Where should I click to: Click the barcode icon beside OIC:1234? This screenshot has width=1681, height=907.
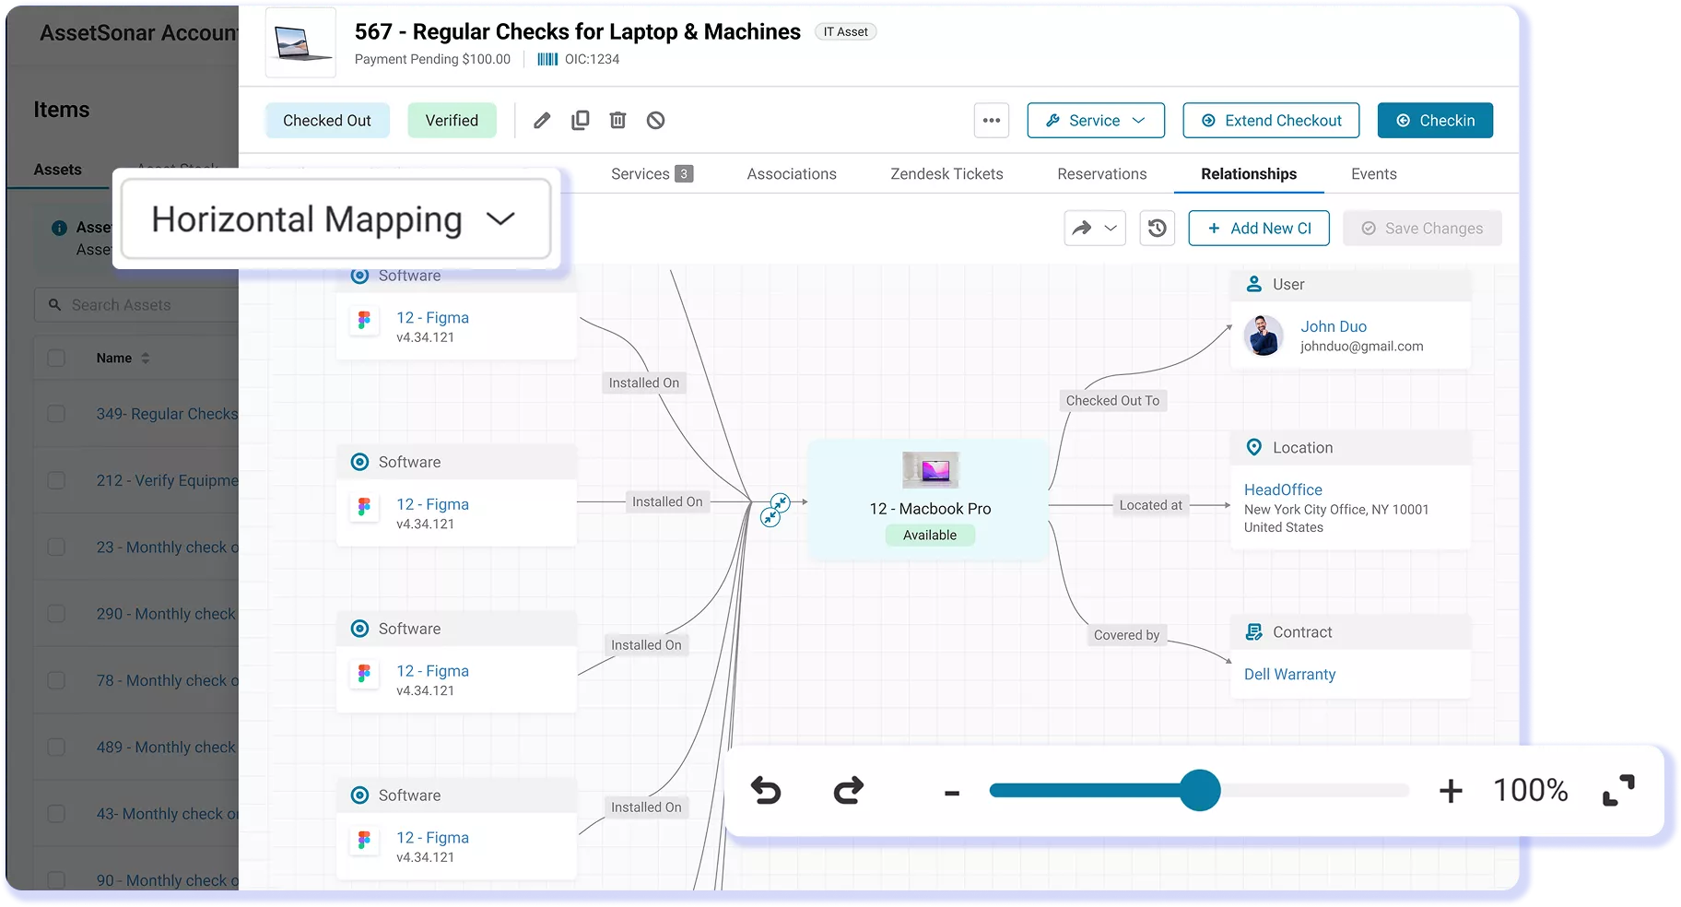(547, 59)
